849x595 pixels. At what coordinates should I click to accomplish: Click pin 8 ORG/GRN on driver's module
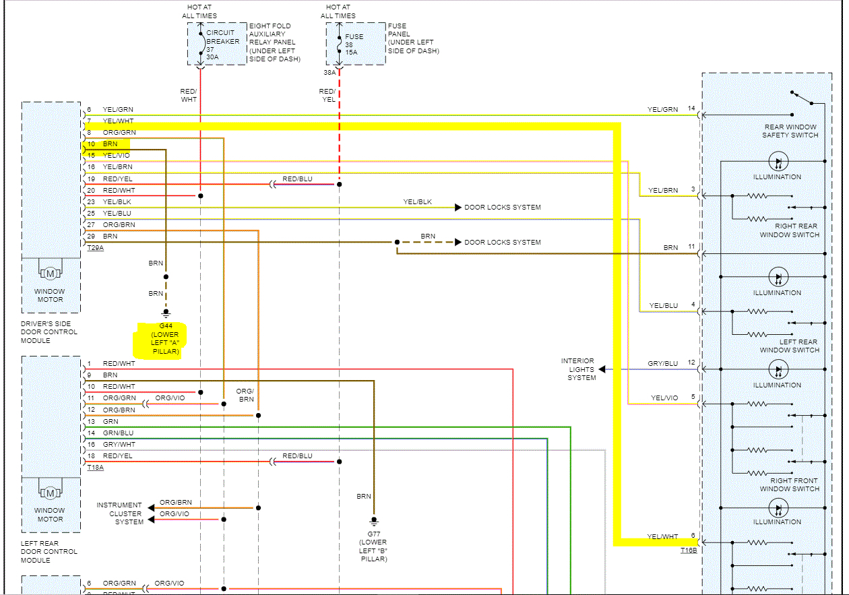coord(111,133)
